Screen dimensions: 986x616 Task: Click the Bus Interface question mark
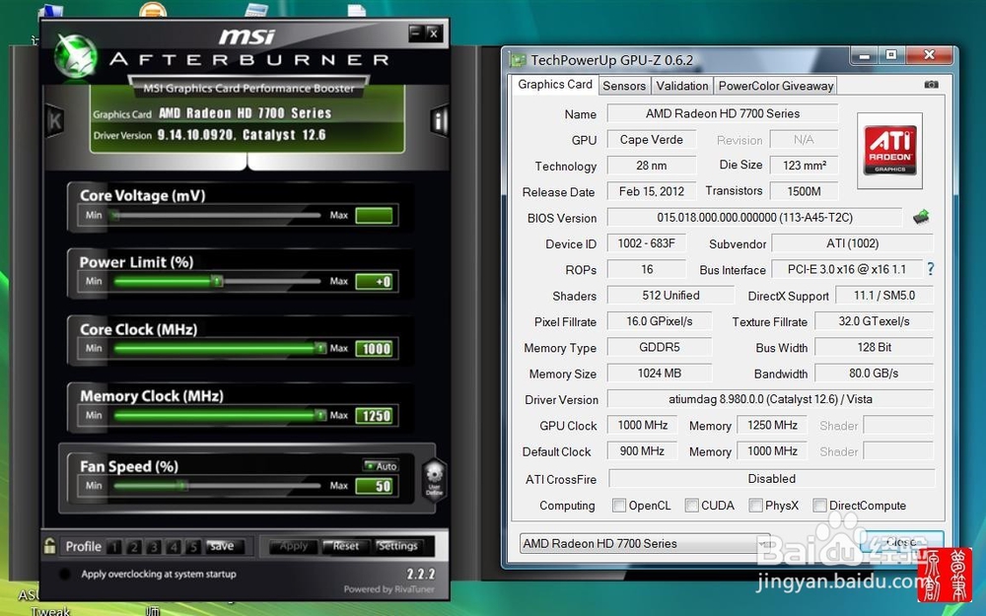tap(931, 269)
